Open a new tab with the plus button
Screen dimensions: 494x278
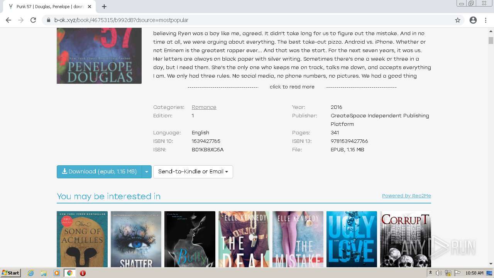pyautogui.click(x=104, y=7)
